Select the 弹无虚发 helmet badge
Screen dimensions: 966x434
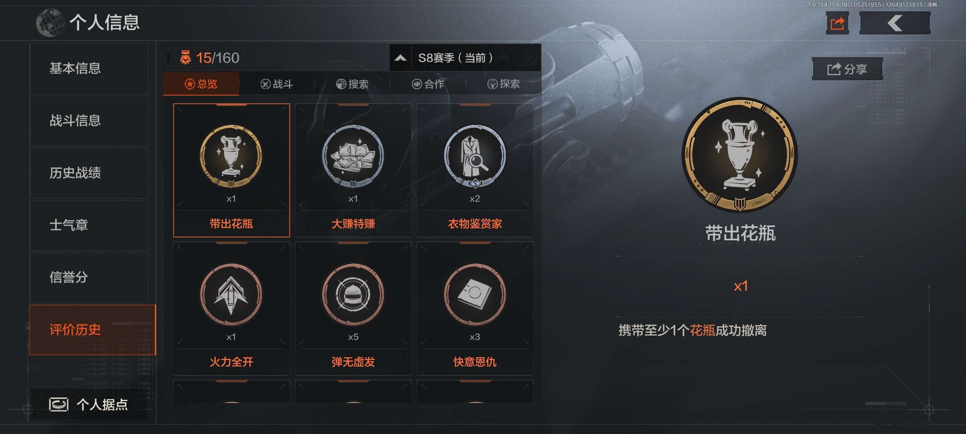353,309
